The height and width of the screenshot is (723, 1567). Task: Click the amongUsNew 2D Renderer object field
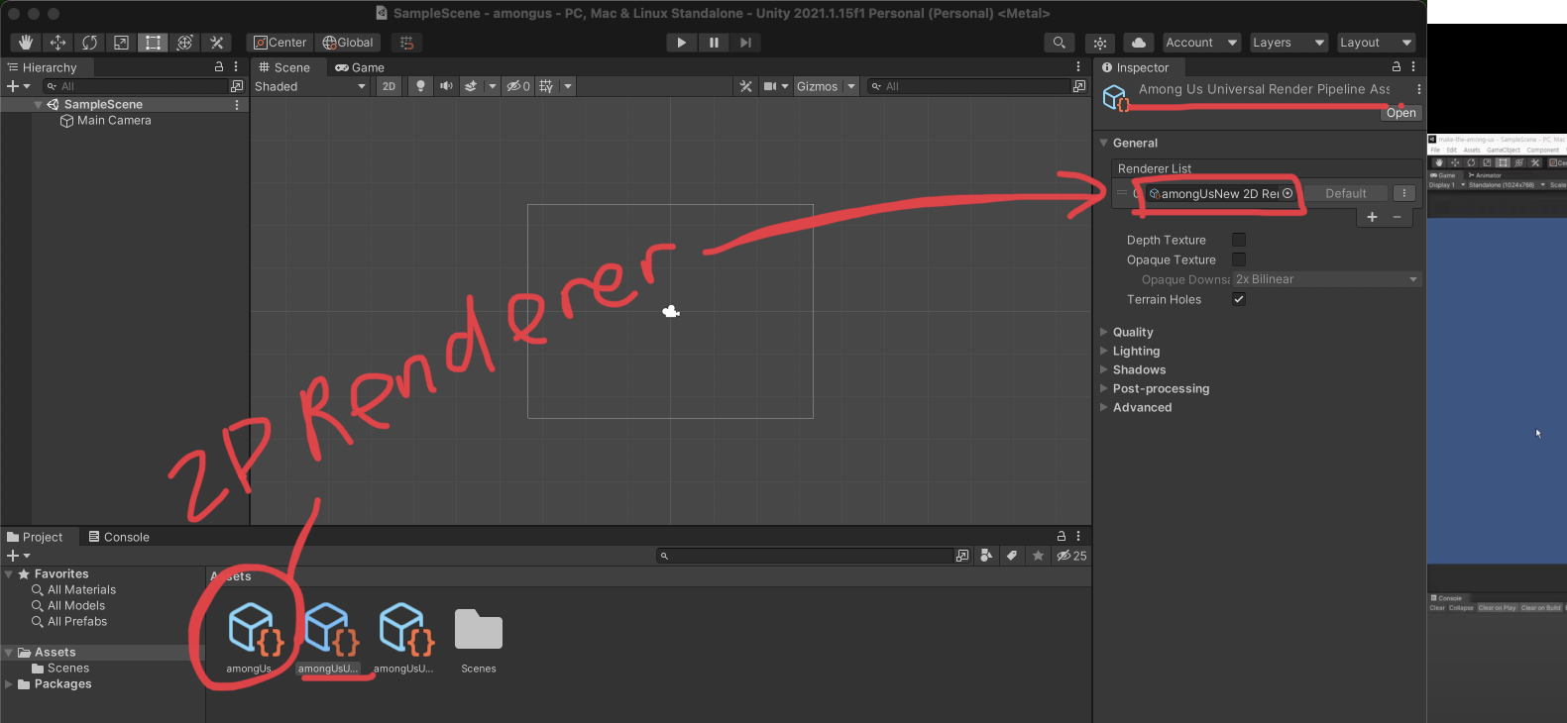pos(1219,193)
